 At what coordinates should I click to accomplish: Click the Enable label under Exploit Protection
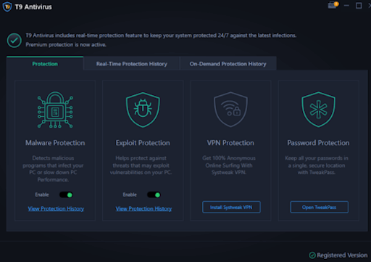[130, 195]
